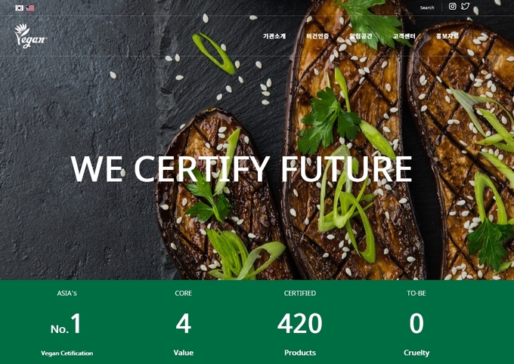The height and width of the screenshot is (364, 514).
Task: Open the 비건인증 menu
Action: point(317,36)
